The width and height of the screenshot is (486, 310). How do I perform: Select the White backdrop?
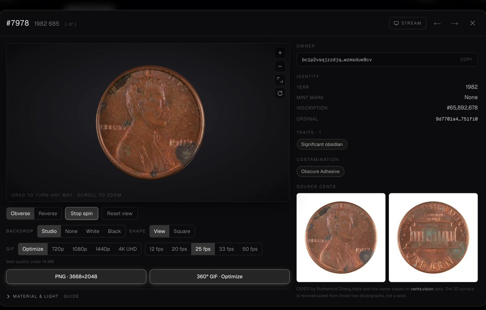tap(93, 231)
